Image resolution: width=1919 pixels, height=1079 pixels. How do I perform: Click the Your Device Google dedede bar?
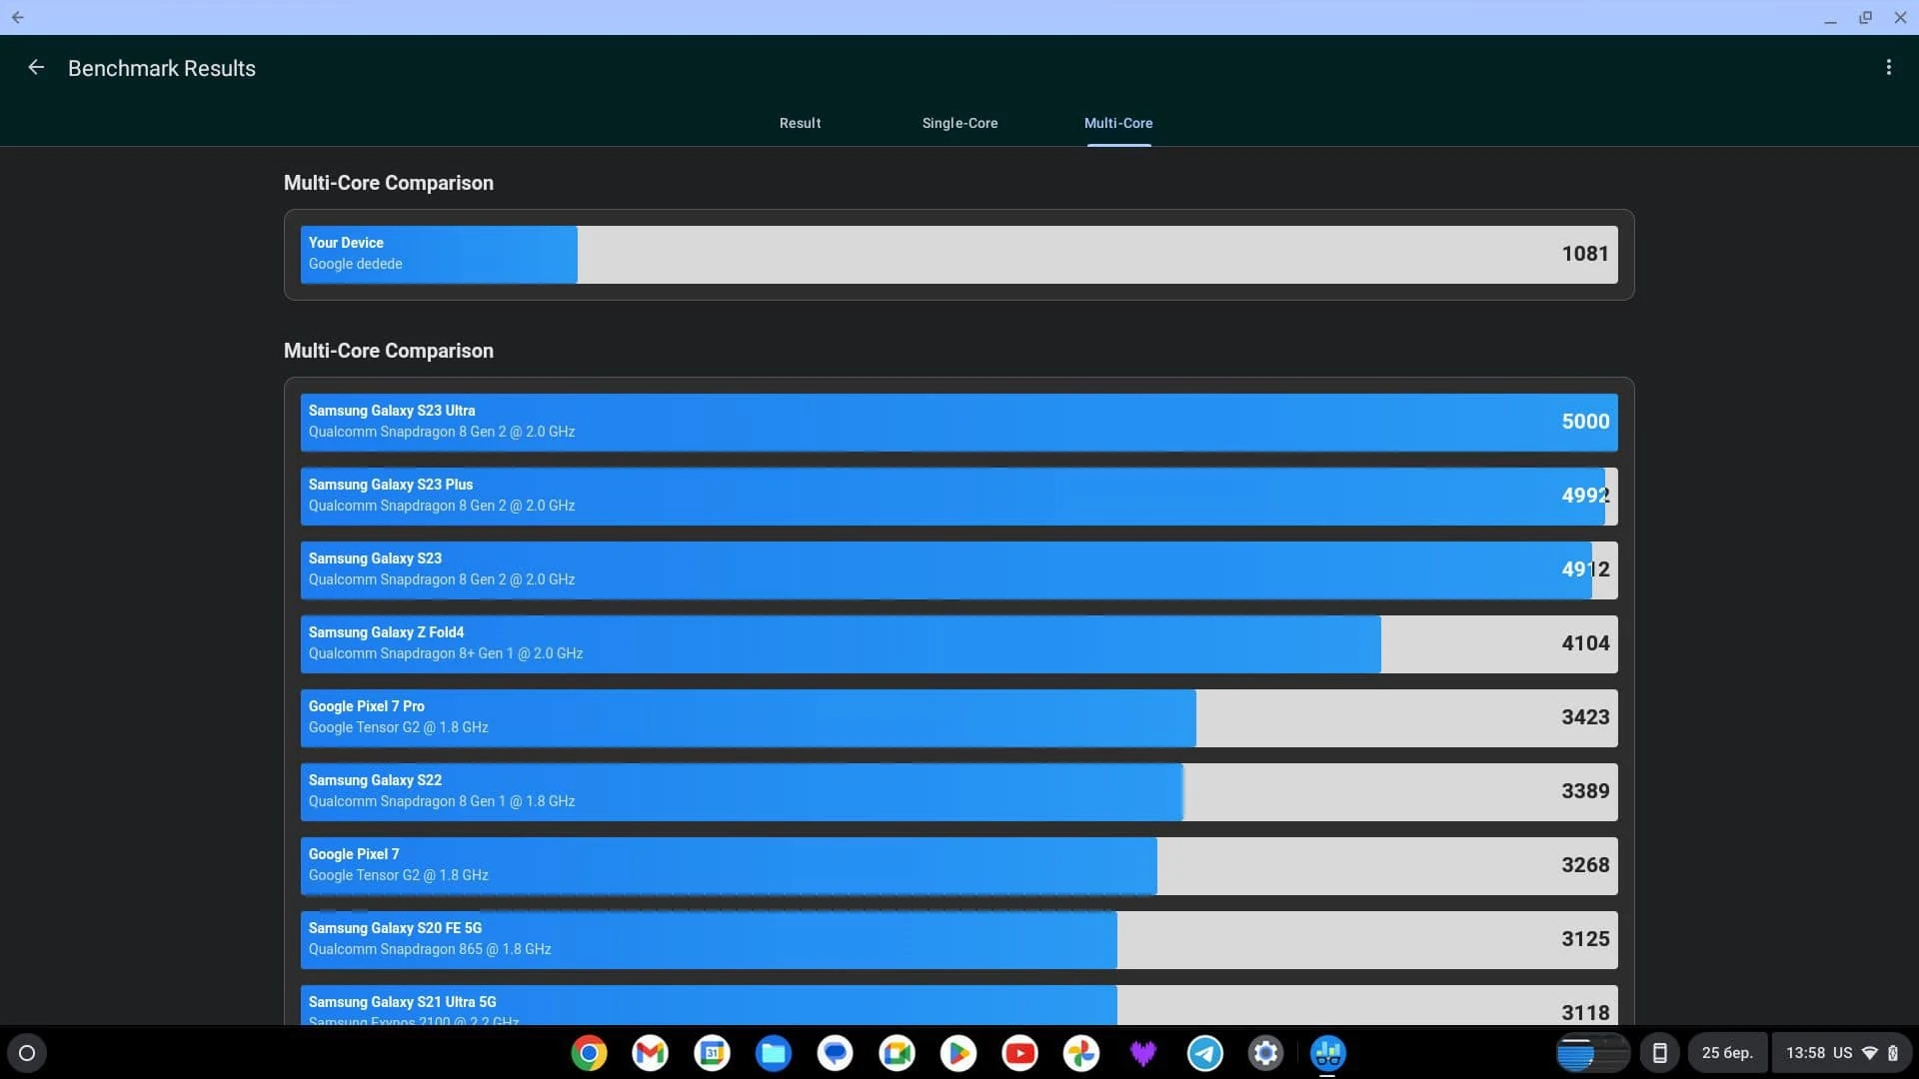tap(959, 255)
